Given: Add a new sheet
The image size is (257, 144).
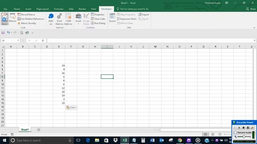Looking at the screenshot, I should [39, 130].
